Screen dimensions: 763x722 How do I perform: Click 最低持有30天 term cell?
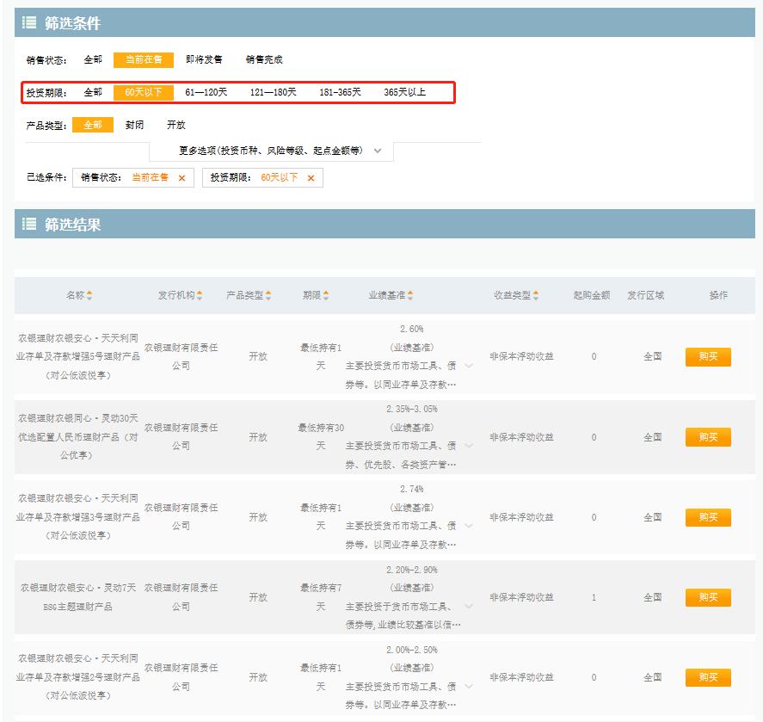[321, 437]
